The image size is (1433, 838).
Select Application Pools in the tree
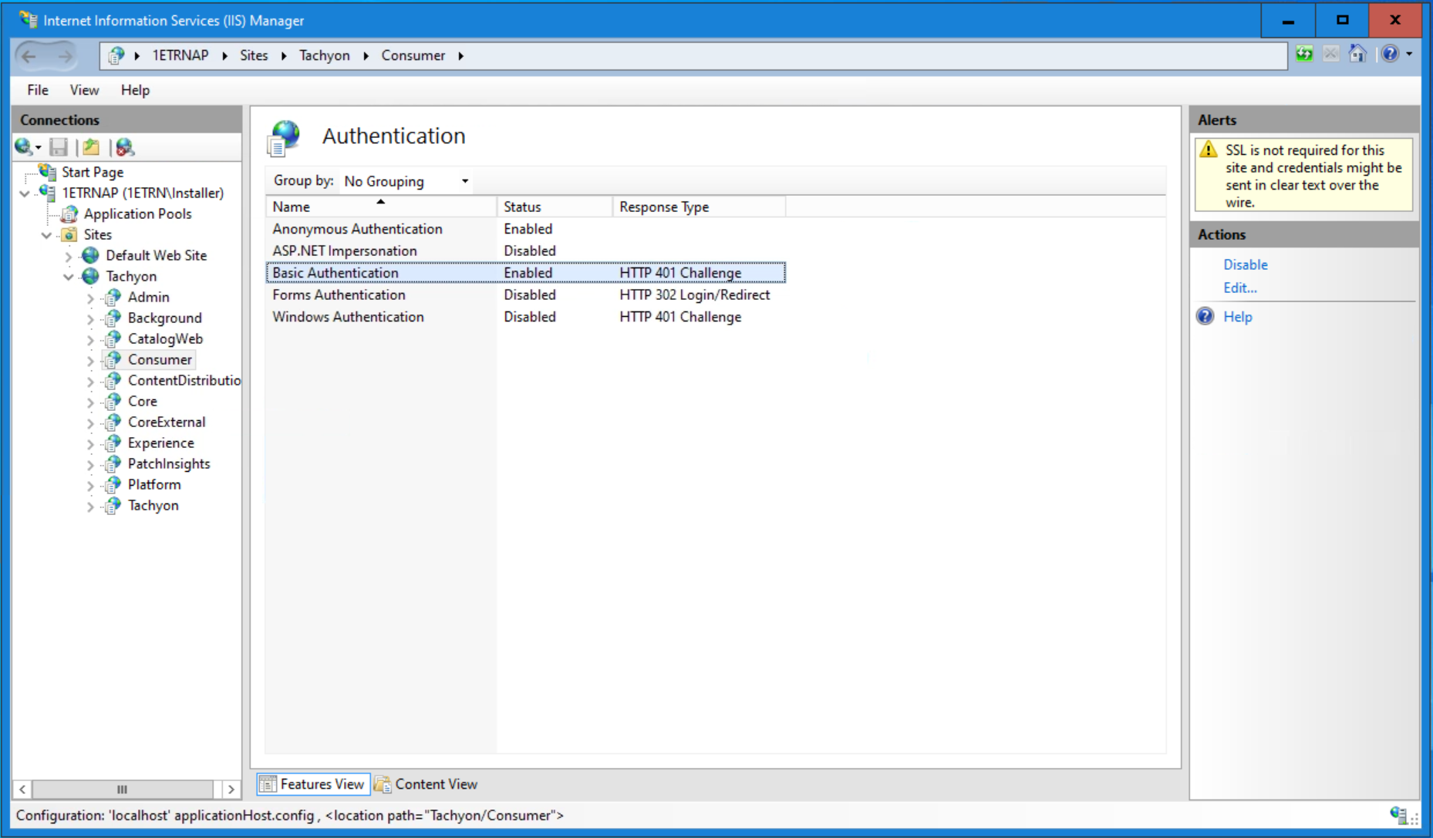tap(137, 214)
